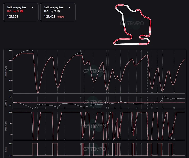Screen dimensions: 189x158
Task: Click the ON label on the brake axis
Action: click(10, 144)
